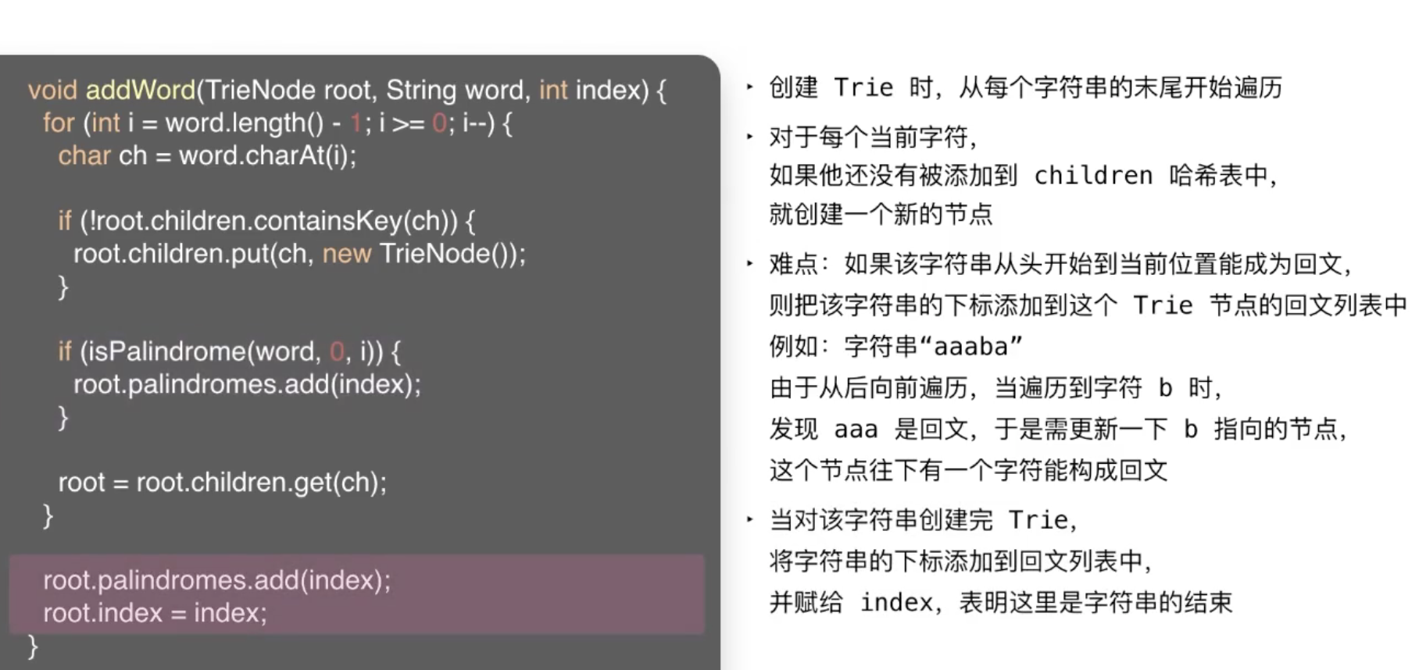Click the line mentioning "children 哈希表中"
Screen dimensions: 1419x670
coord(1023,176)
